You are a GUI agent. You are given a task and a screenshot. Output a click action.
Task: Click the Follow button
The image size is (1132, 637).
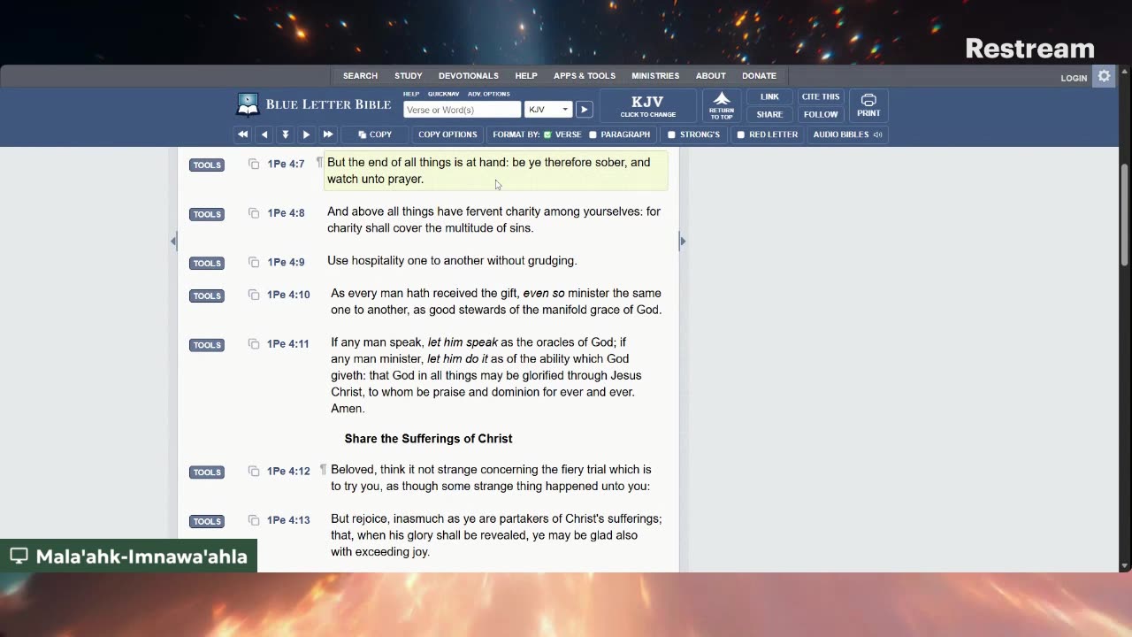point(821,114)
